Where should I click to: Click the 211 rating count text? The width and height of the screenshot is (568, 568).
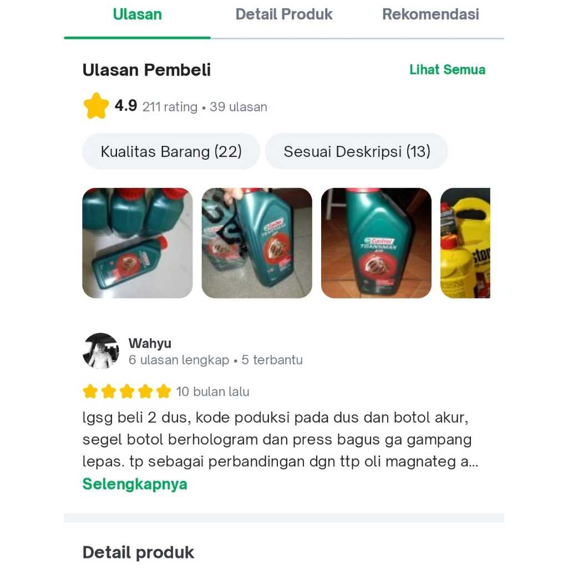point(170,107)
